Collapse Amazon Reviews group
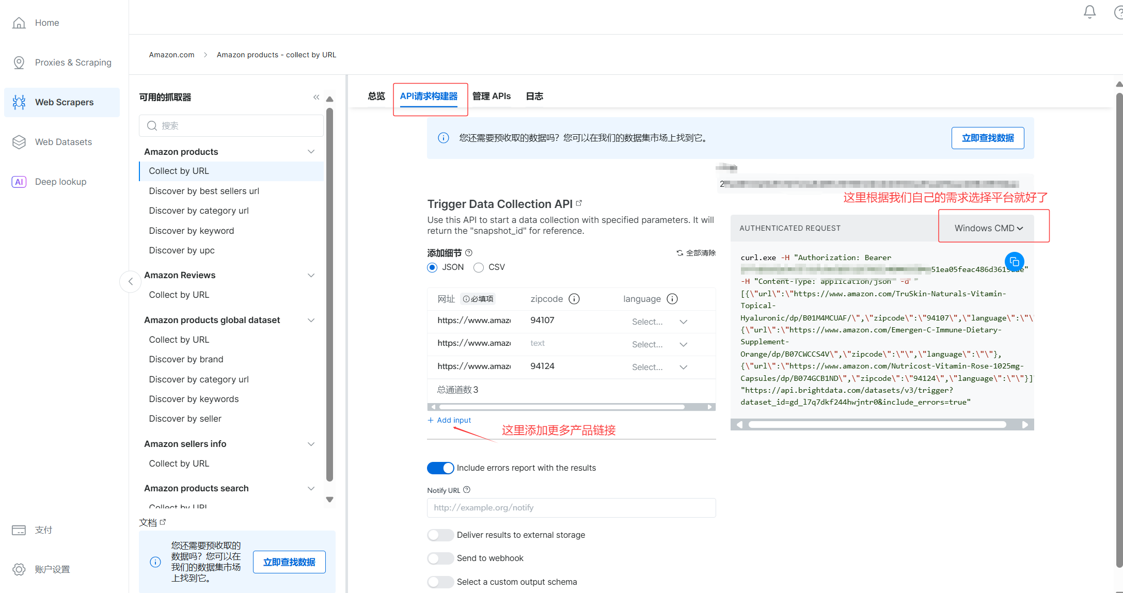 (311, 275)
